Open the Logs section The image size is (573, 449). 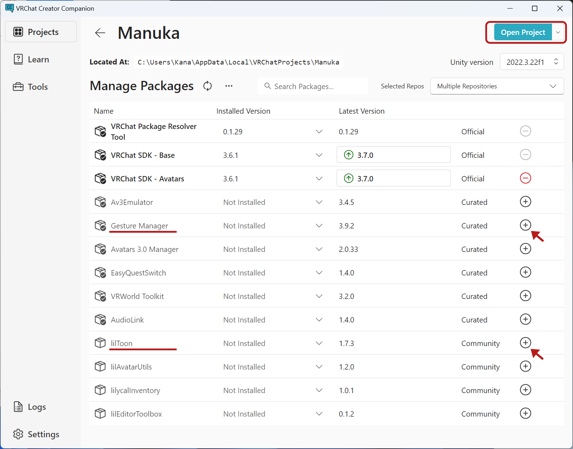point(41,407)
